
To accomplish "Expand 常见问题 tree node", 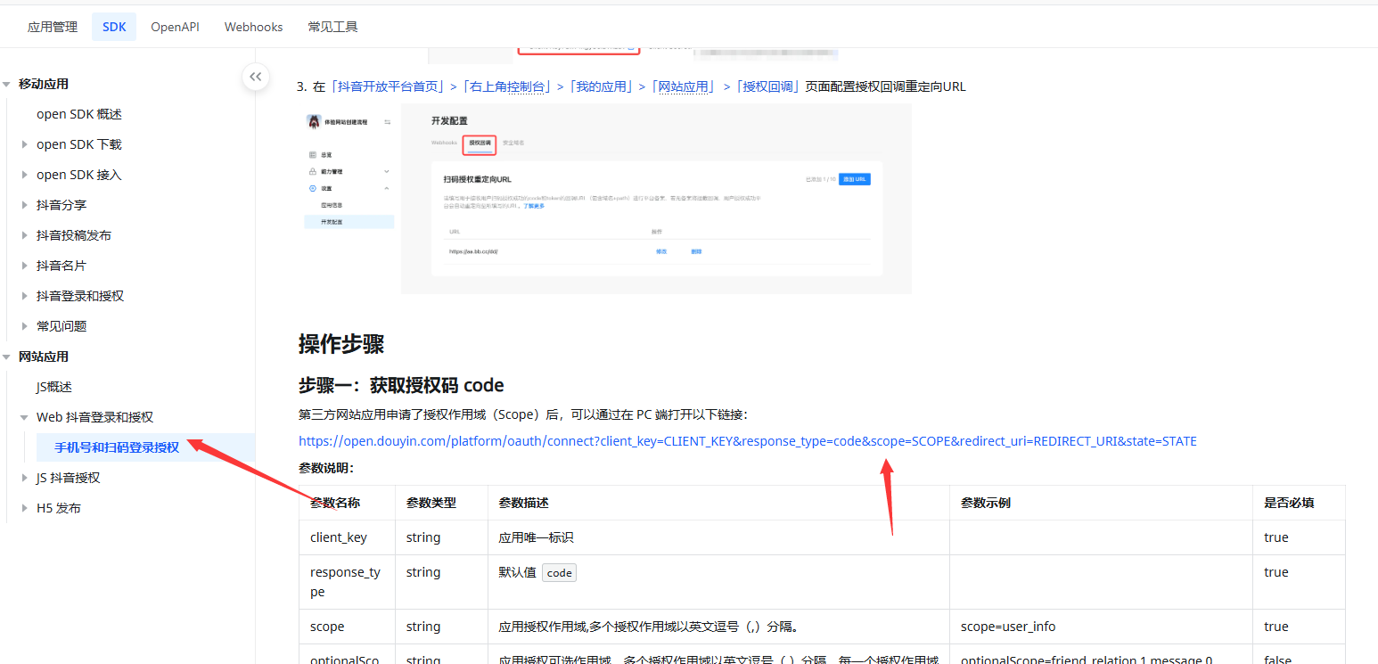I will point(25,326).
